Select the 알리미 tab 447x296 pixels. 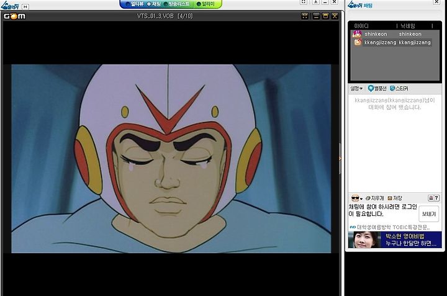pyautogui.click(x=205, y=4)
